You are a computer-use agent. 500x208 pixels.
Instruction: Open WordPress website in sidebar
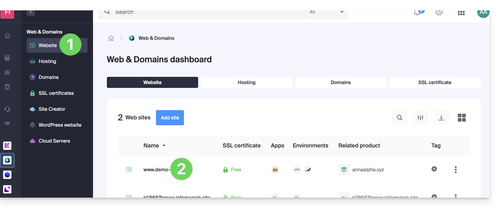tap(60, 125)
